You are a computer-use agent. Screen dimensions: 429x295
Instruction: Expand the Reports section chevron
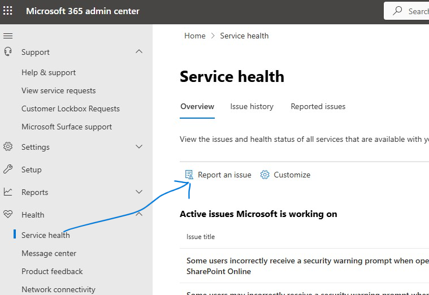[x=139, y=192]
